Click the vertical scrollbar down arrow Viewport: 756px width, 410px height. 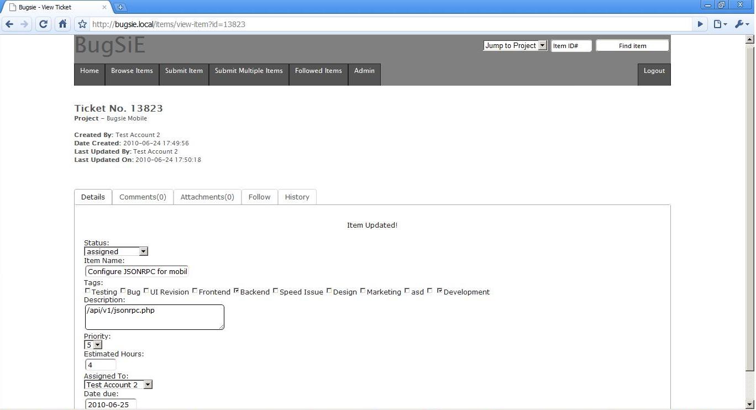click(750, 404)
